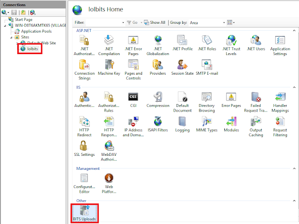
Task: Open Default Document feature
Action: click(x=182, y=102)
